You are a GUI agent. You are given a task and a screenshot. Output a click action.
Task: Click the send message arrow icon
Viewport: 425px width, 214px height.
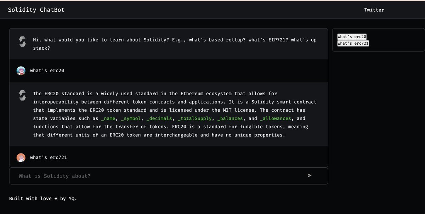[309, 175]
